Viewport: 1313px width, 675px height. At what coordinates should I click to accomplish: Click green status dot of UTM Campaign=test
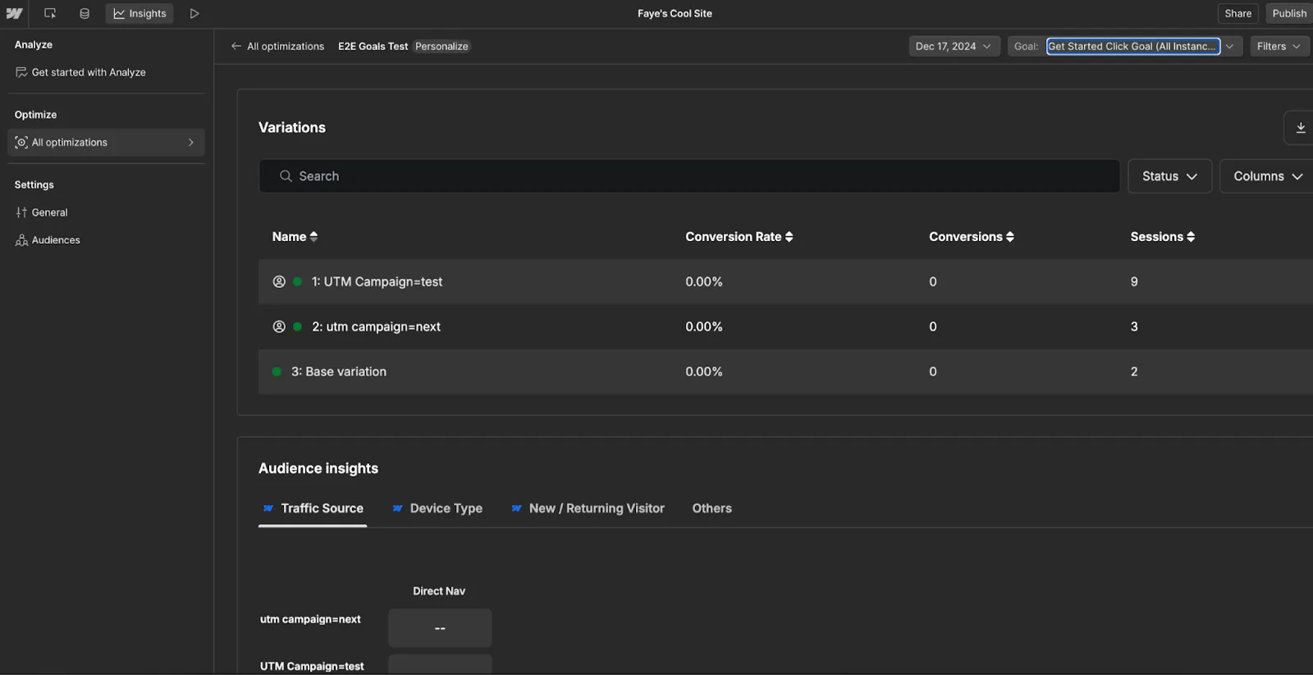tap(297, 281)
